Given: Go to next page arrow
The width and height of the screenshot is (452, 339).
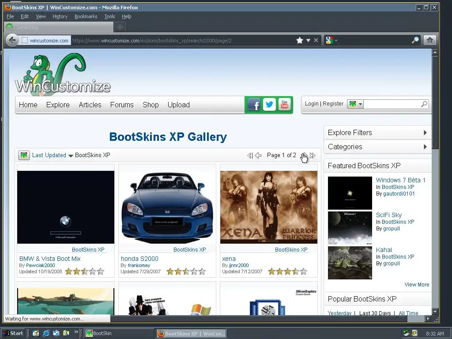Looking at the screenshot, I should tap(305, 156).
